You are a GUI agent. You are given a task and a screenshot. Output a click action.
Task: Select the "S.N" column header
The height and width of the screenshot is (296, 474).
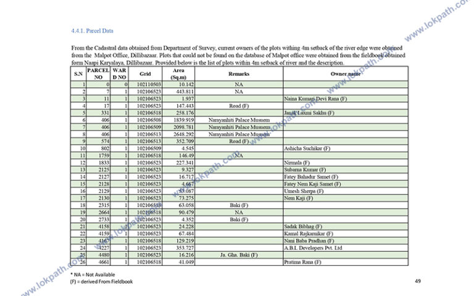tap(78, 74)
